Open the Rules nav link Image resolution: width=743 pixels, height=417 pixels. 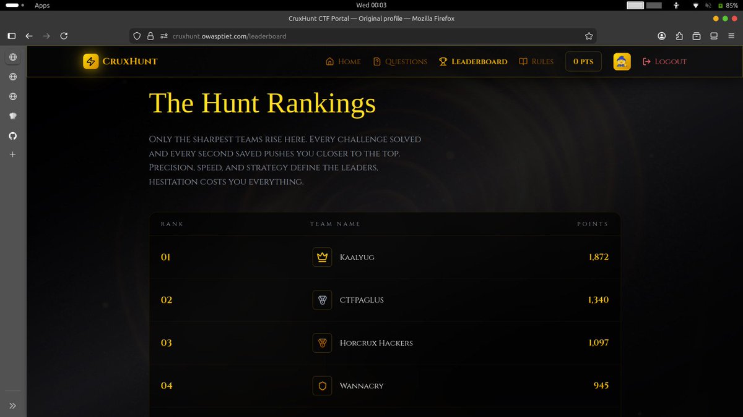point(536,61)
